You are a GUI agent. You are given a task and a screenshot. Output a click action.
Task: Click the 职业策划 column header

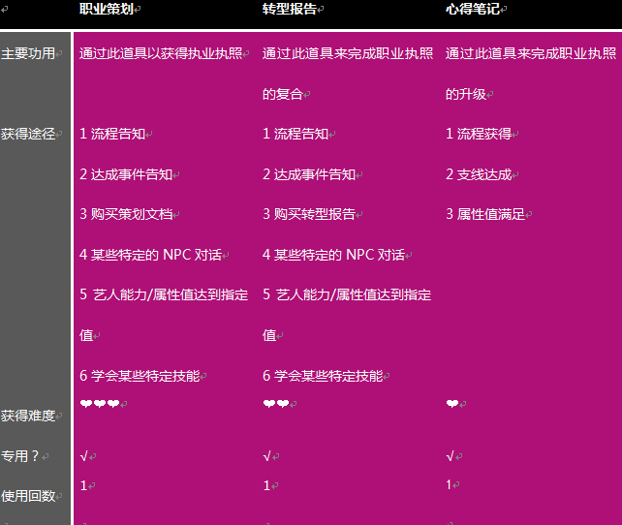click(x=107, y=9)
